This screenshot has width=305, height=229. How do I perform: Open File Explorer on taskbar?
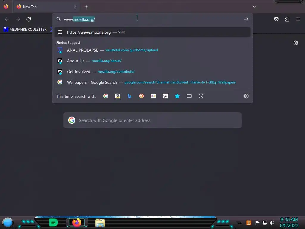click(x=100, y=223)
